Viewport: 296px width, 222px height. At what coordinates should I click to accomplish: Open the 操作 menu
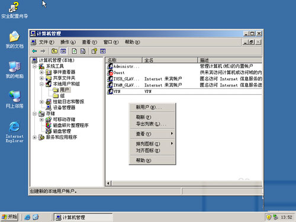68,42
